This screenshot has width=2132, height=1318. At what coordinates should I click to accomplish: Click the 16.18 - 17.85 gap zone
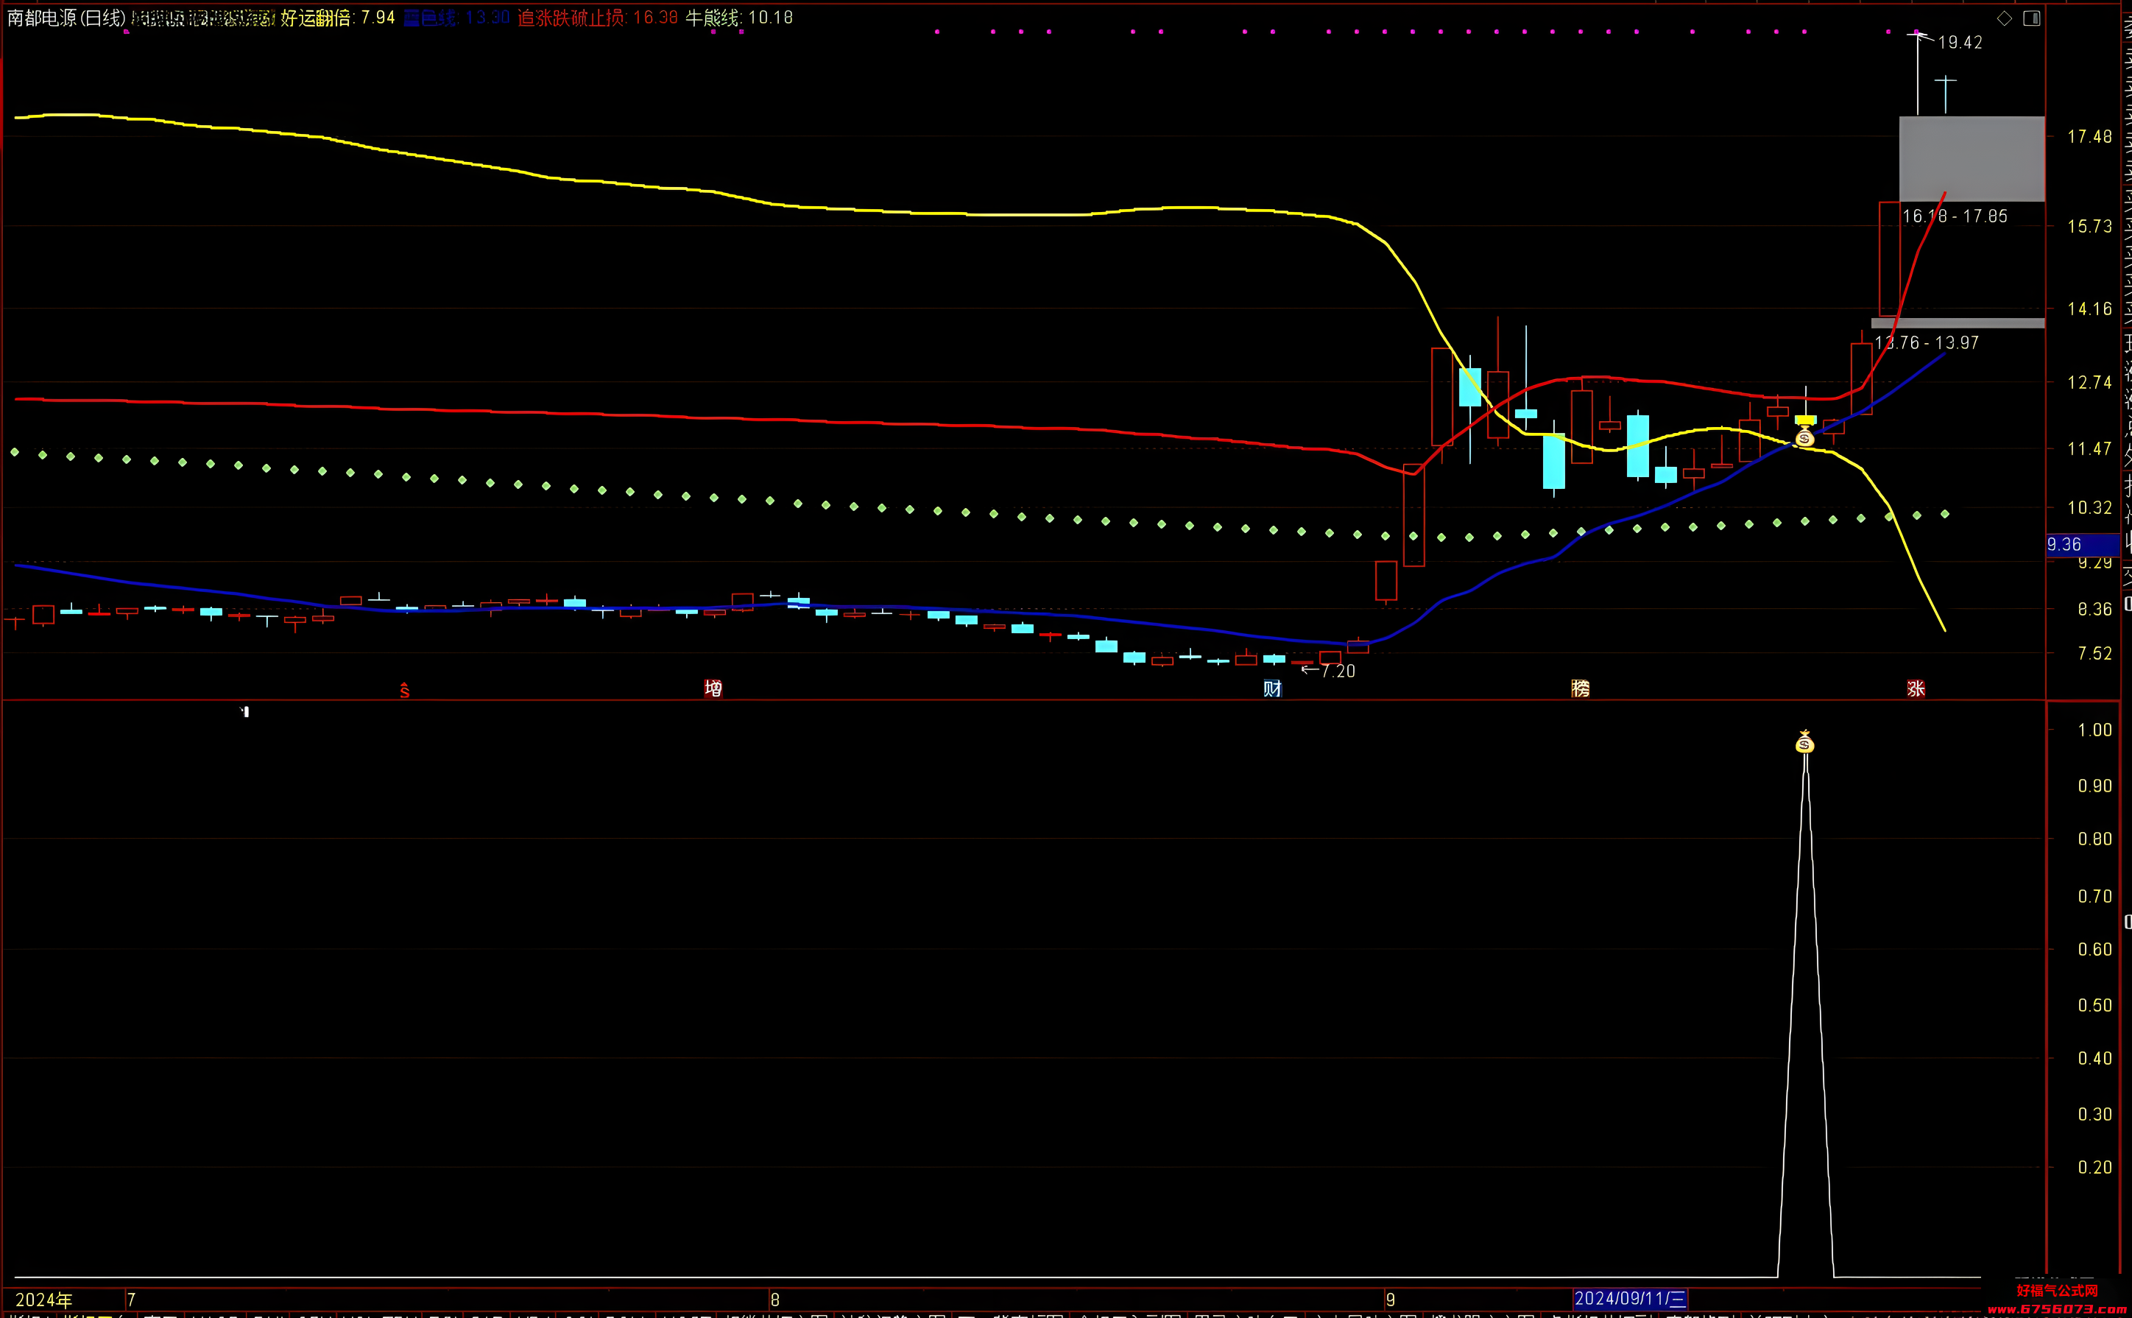1972,160
